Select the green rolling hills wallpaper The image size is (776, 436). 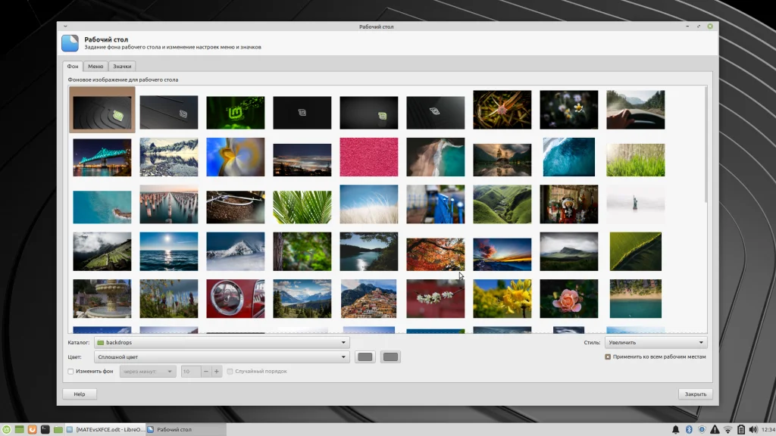point(502,204)
